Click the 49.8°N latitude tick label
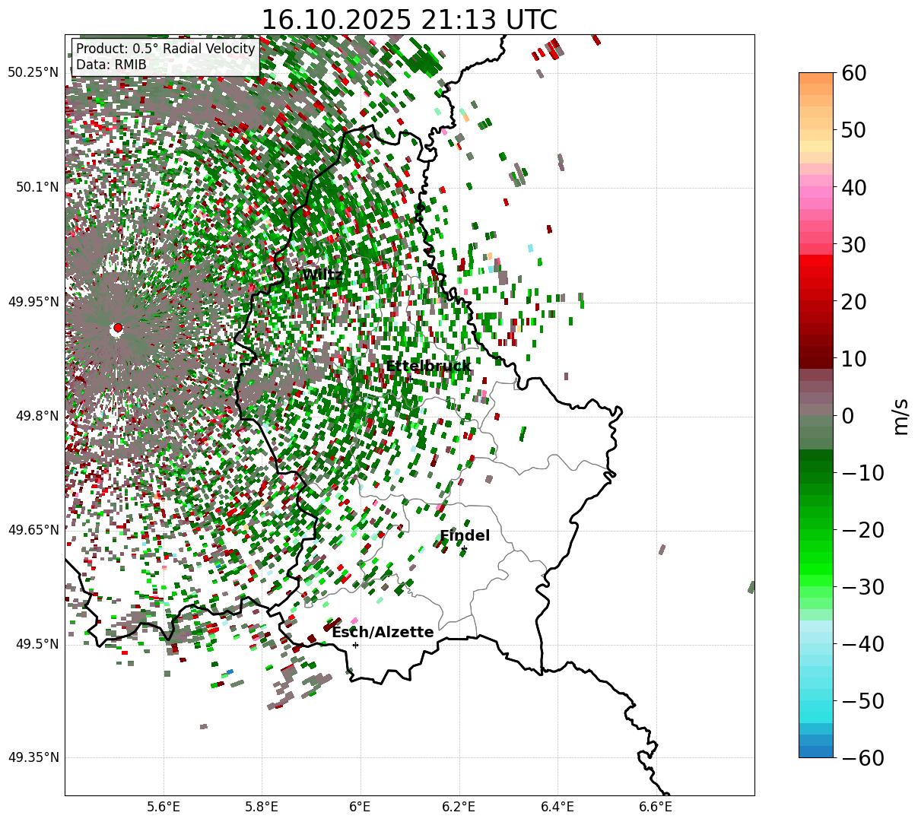Viewport: 918px width, 822px height. pyautogui.click(x=37, y=416)
